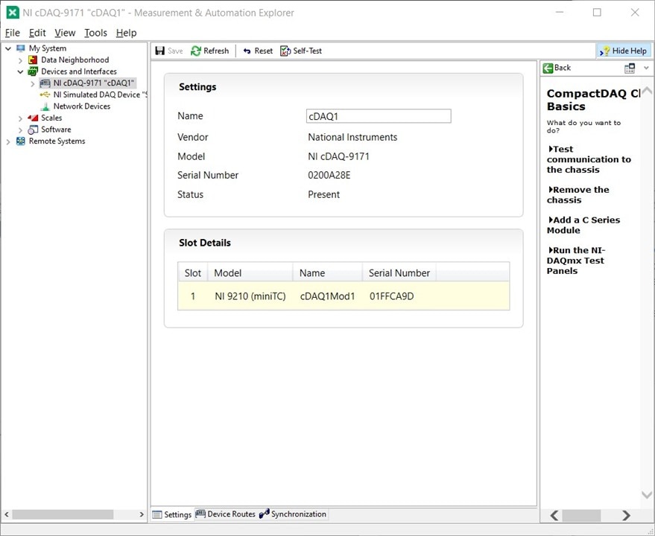655x536 pixels.
Task: Click the tree panel horizontal scrollbar
Action: (x=63, y=514)
